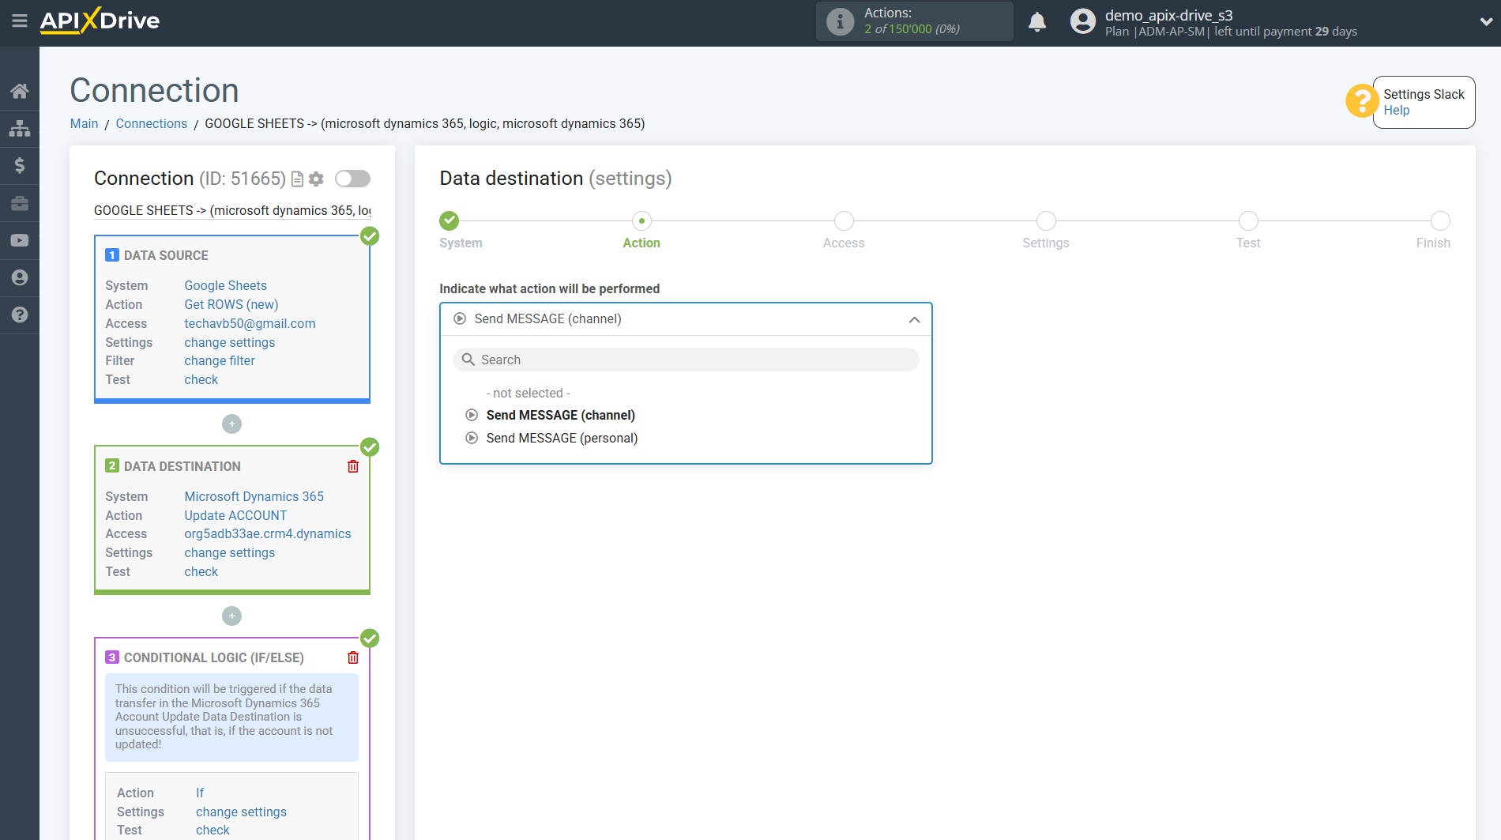Screen dimensions: 1501x840
Task: Click the Actions counter panel
Action: coord(914,21)
